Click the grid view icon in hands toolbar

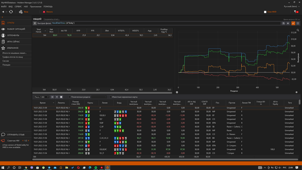[x=61, y=97]
